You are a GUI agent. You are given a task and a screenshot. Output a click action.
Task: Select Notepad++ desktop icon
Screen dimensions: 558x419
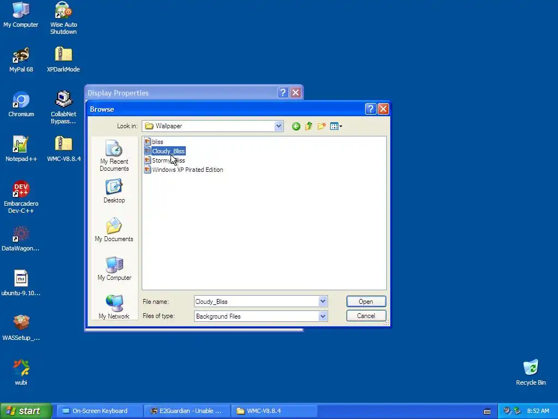pos(21,149)
